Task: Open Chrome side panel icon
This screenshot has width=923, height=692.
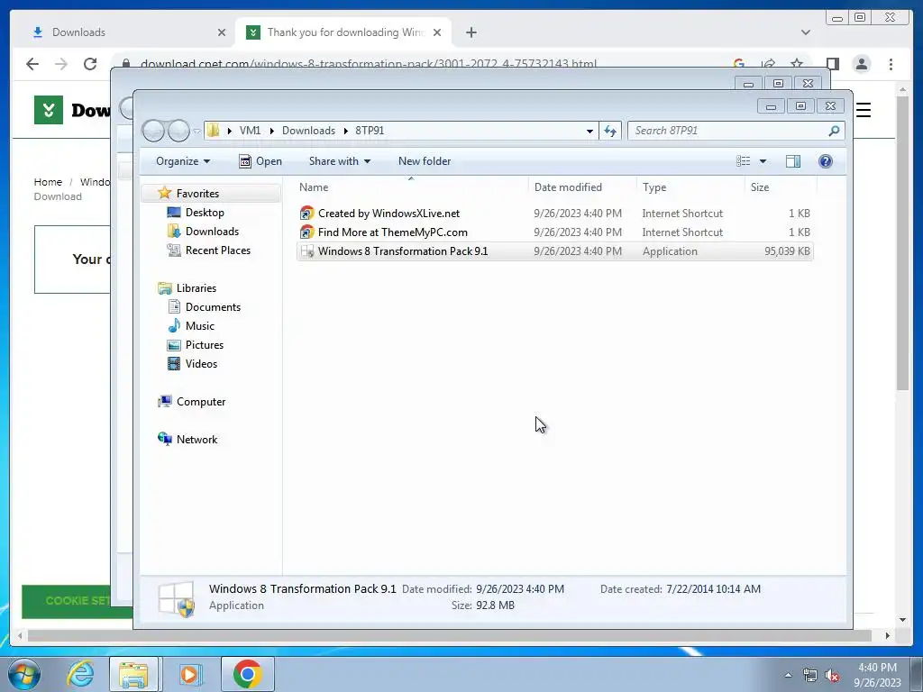Action: point(832,64)
